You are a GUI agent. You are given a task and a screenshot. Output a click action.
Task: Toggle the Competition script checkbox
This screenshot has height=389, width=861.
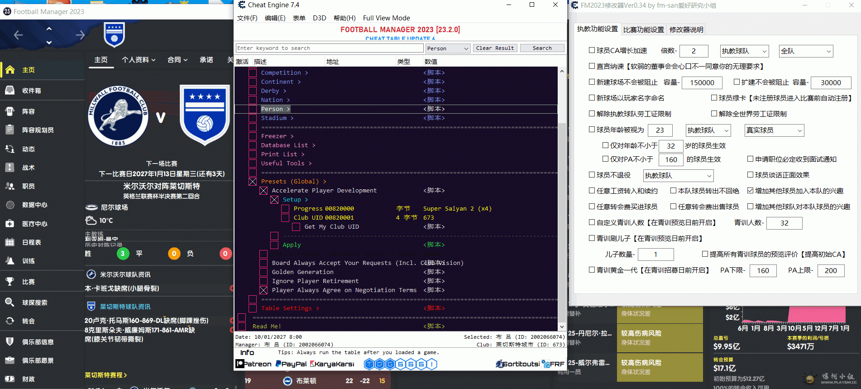253,72
